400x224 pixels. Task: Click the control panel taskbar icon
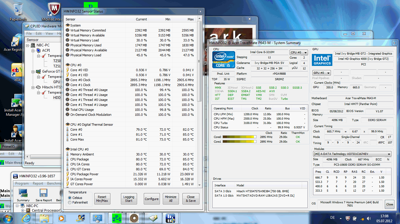click(x=98, y=218)
